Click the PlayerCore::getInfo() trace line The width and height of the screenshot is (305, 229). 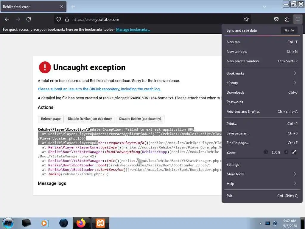(x=132, y=147)
